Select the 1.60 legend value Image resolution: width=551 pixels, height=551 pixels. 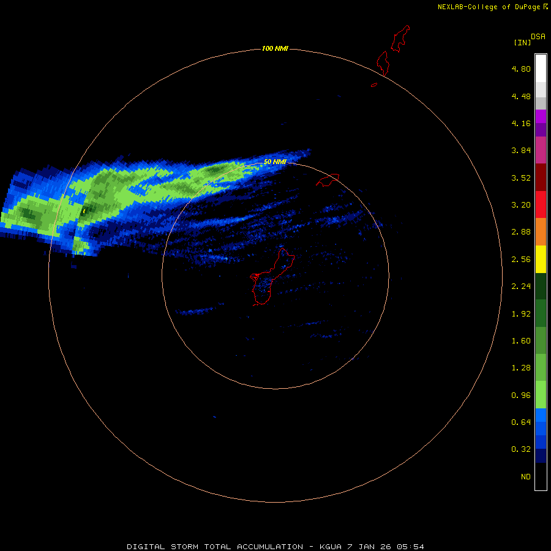click(x=521, y=341)
